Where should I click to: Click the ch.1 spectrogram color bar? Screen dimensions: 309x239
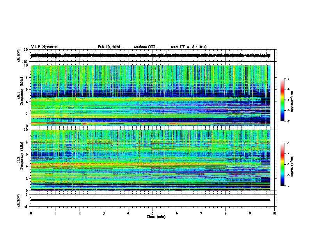click(x=282, y=100)
